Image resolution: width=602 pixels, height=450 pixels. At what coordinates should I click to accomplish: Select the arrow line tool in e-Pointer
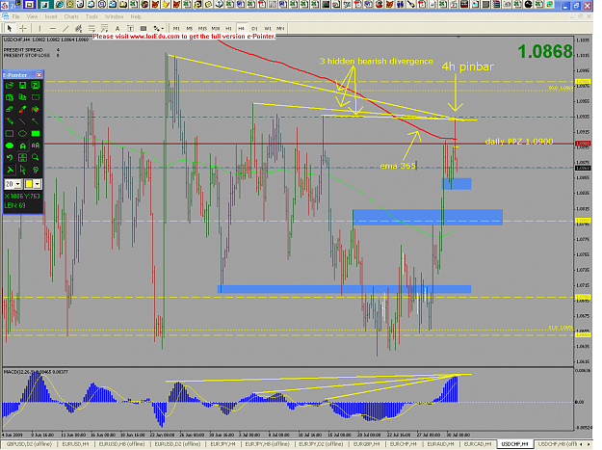coord(36,121)
